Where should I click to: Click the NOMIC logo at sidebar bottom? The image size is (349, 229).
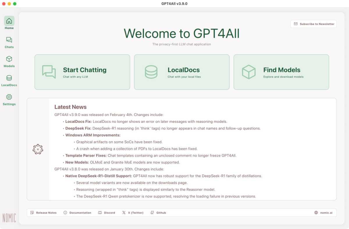point(9,218)
